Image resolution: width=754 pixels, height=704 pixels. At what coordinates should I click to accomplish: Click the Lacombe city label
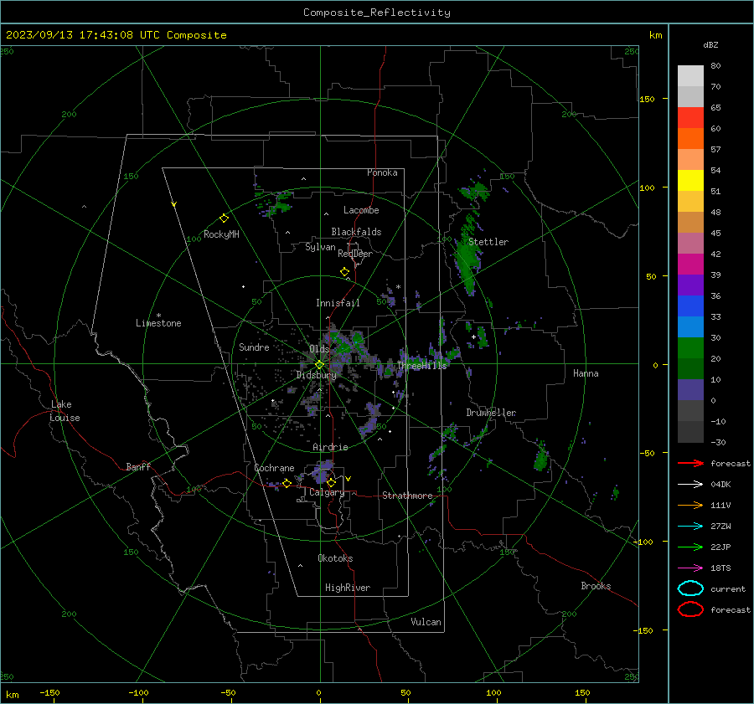pyautogui.click(x=361, y=210)
